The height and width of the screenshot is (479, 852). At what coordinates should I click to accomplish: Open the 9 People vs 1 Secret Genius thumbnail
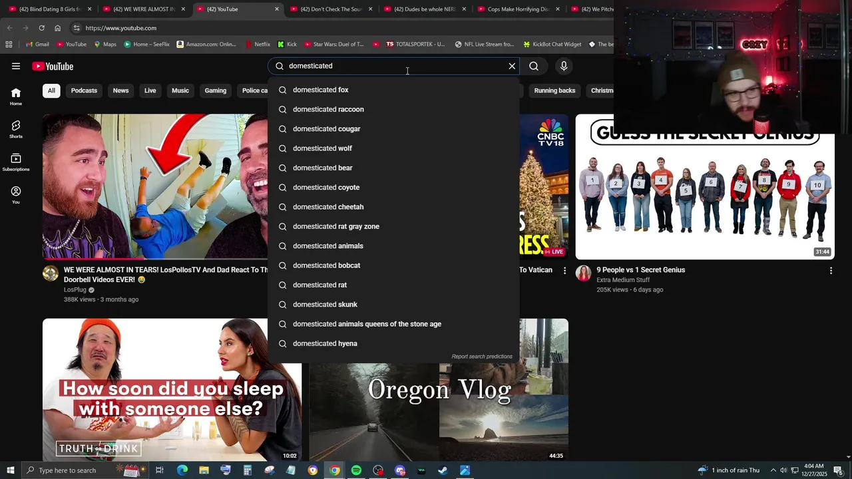tap(705, 187)
